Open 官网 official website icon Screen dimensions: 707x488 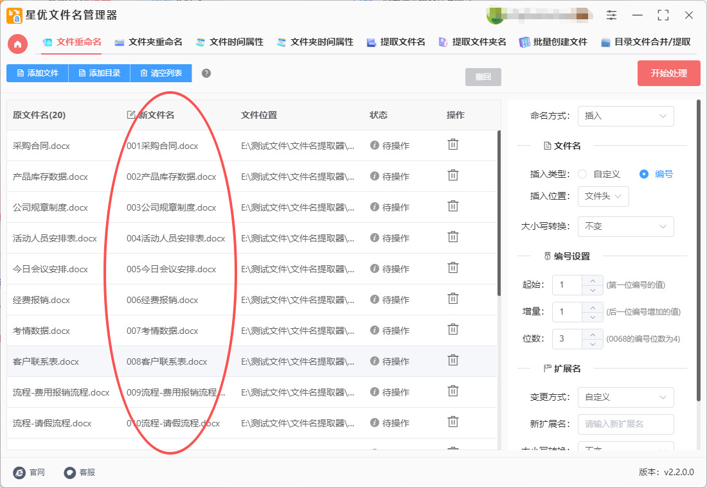pyautogui.click(x=19, y=473)
